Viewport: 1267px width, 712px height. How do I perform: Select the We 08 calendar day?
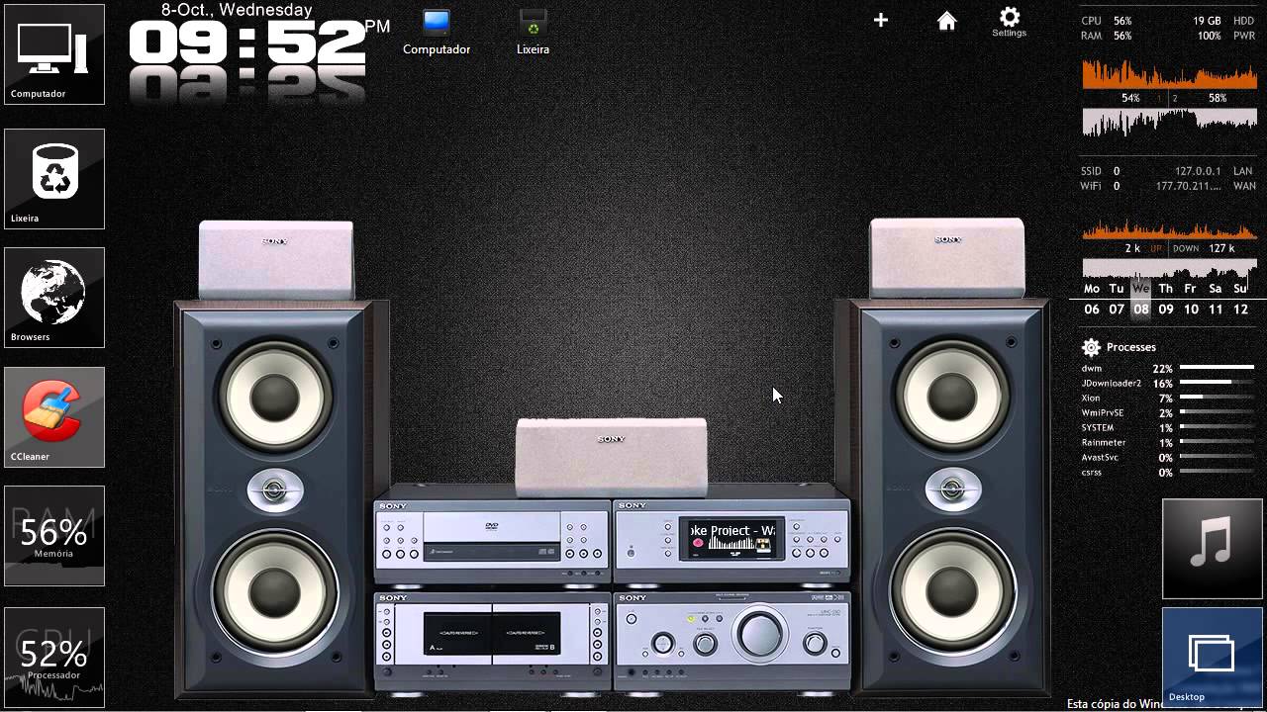coord(1141,299)
